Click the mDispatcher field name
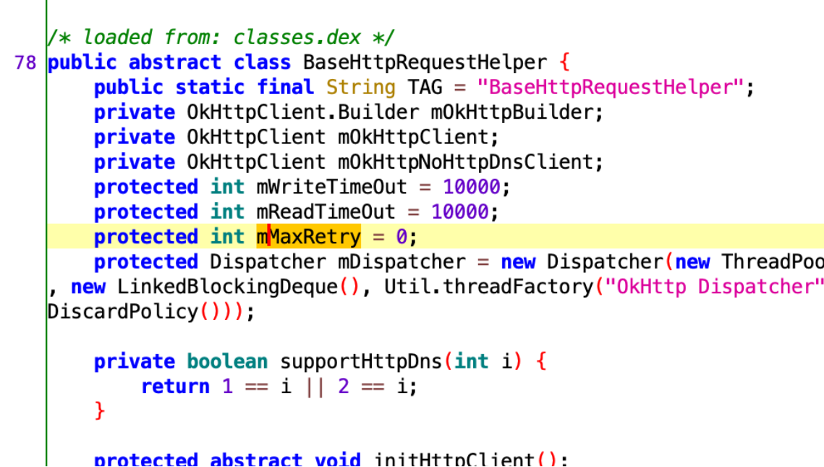Viewport: 824px width, 467px height. pos(402,262)
